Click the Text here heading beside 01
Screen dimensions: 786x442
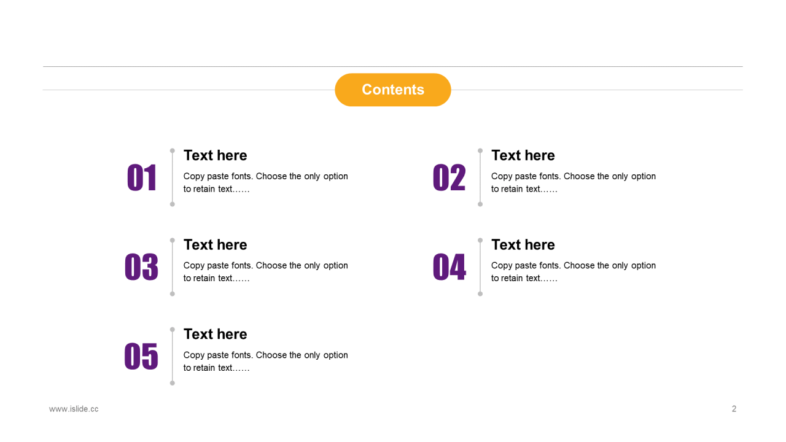coord(216,155)
